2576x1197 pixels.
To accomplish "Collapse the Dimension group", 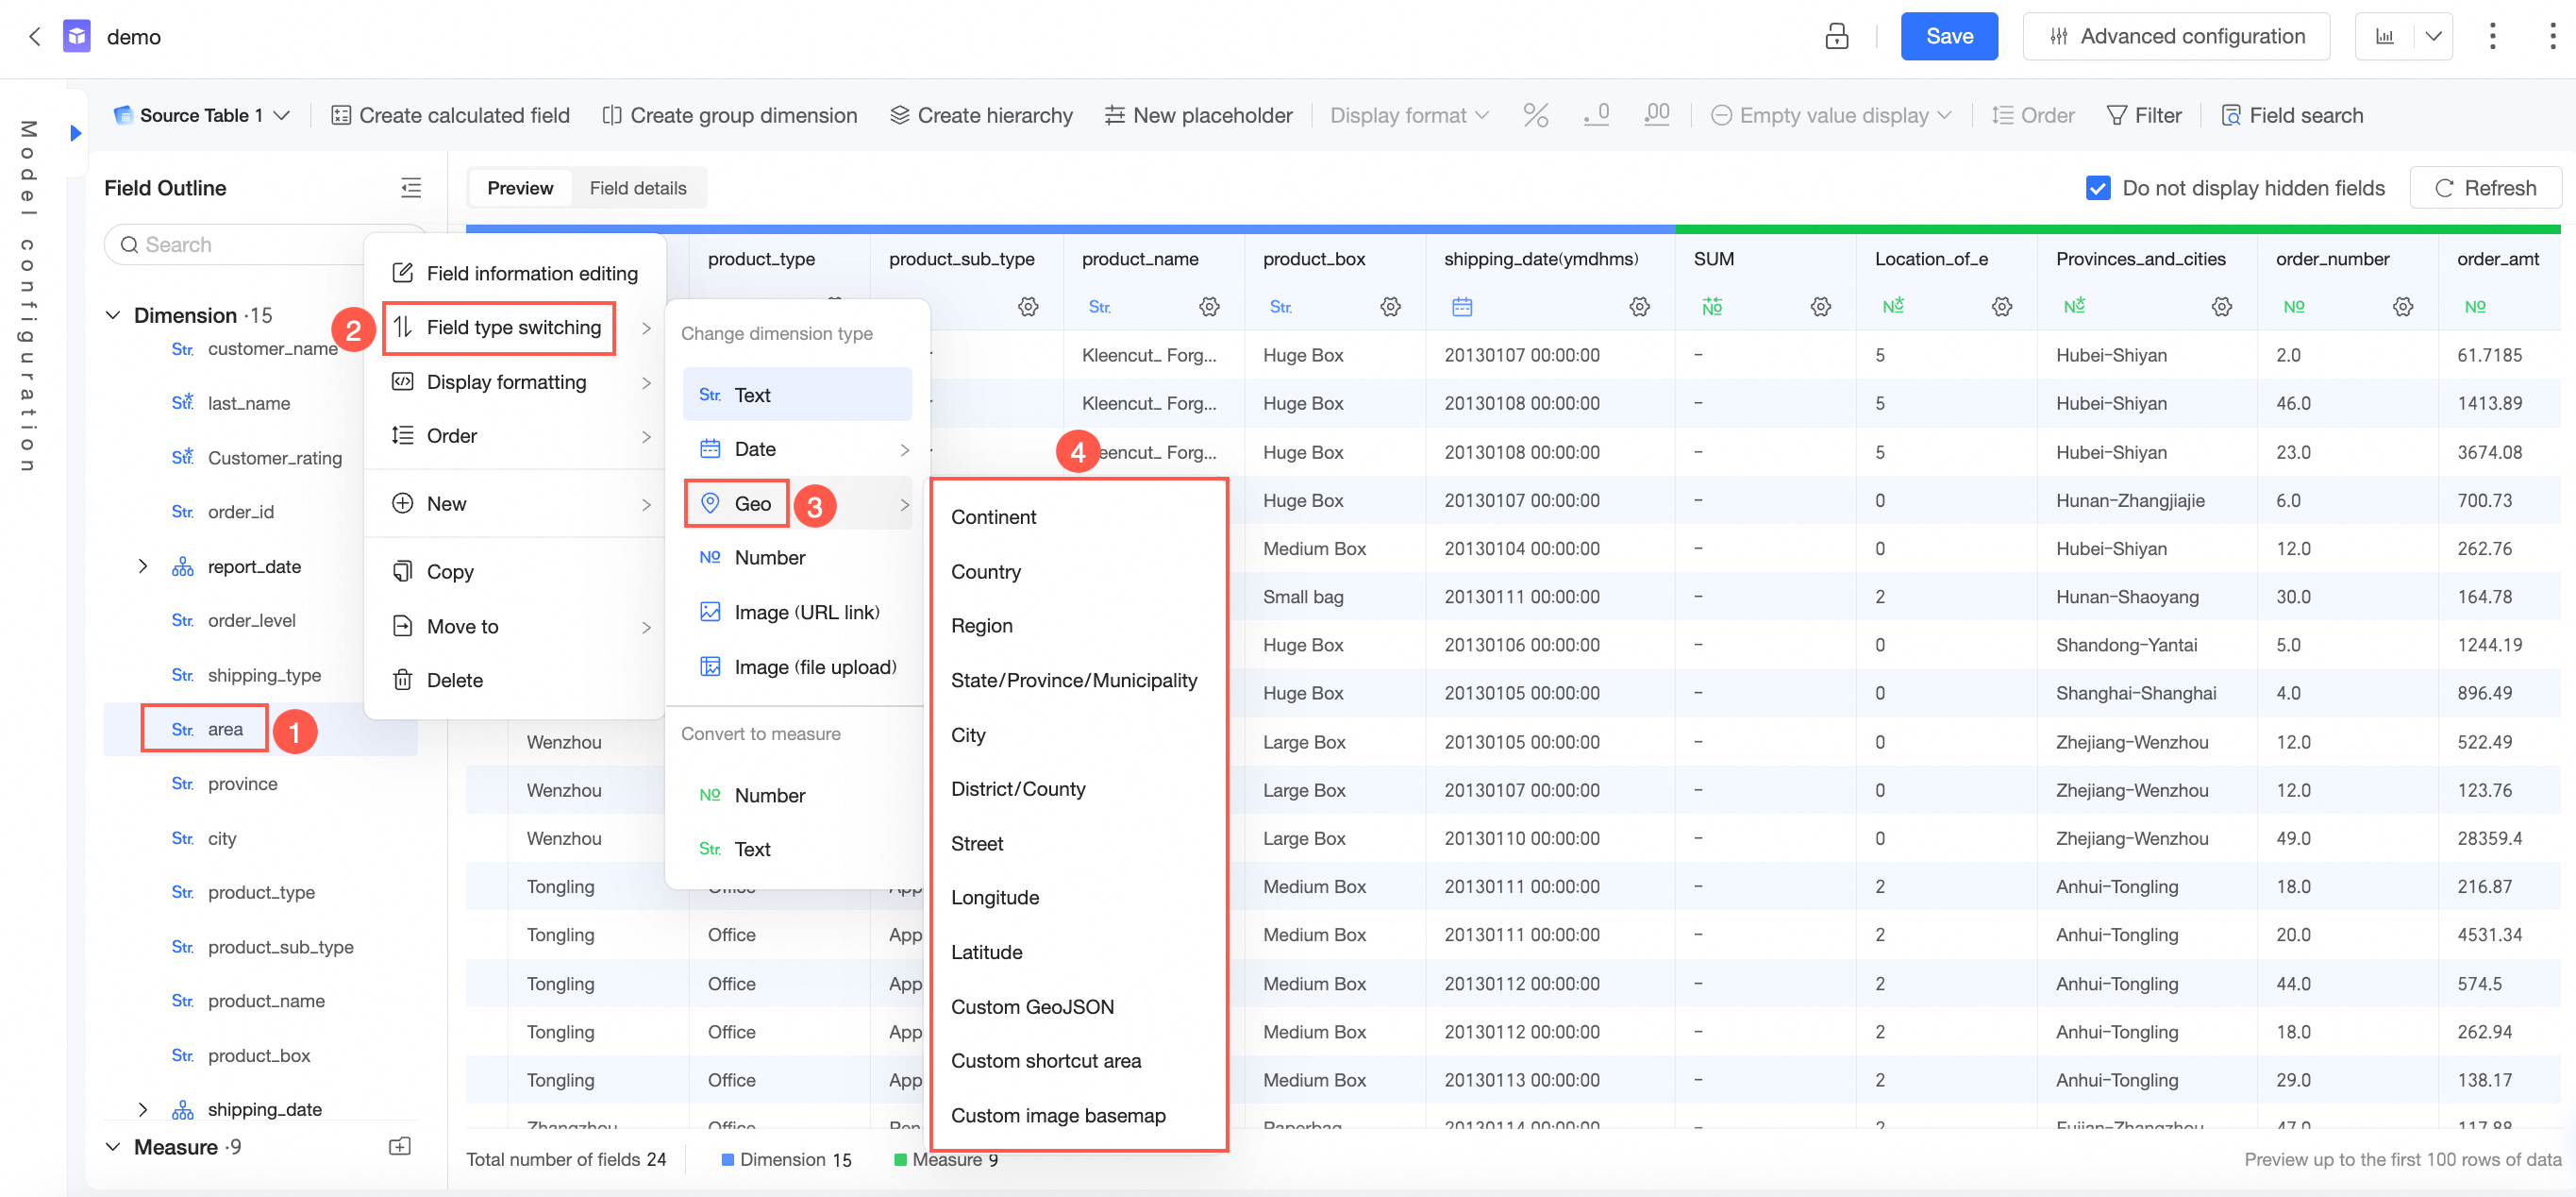I will [113, 315].
